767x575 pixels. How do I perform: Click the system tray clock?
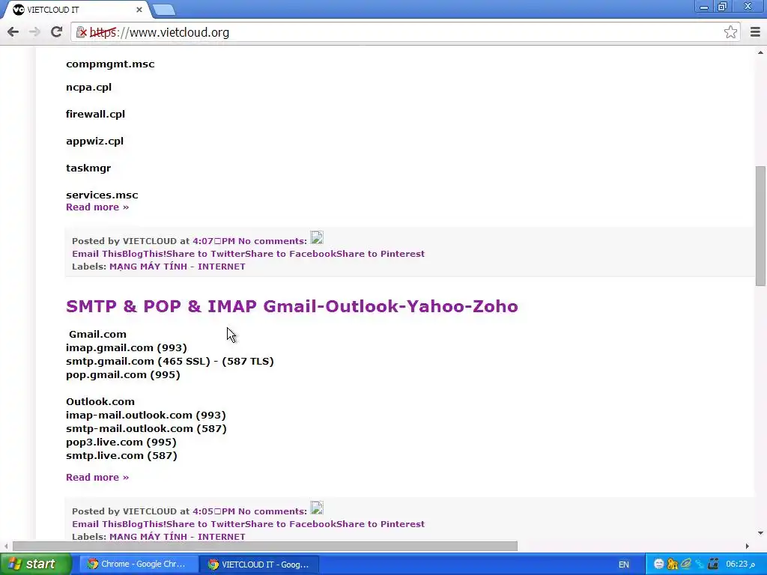pyautogui.click(x=740, y=565)
